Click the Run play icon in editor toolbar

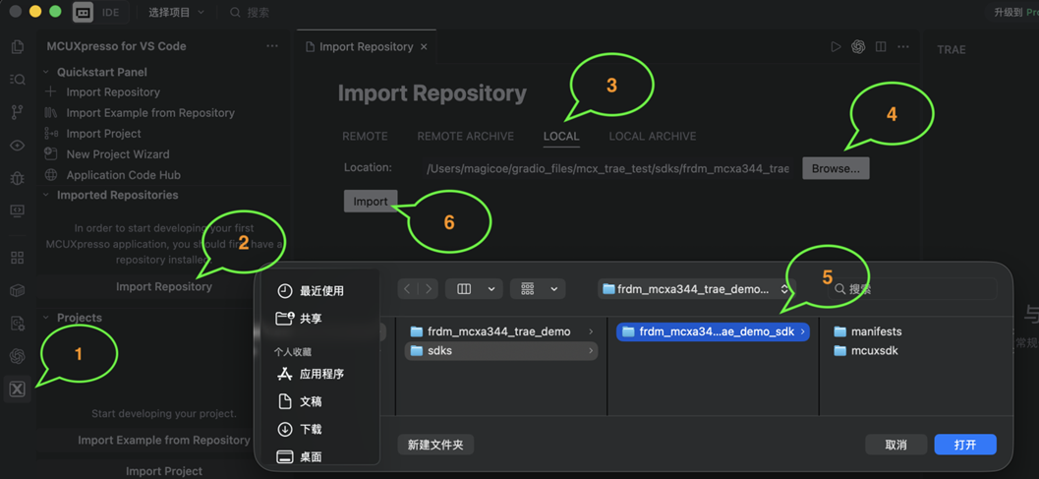pyautogui.click(x=836, y=46)
